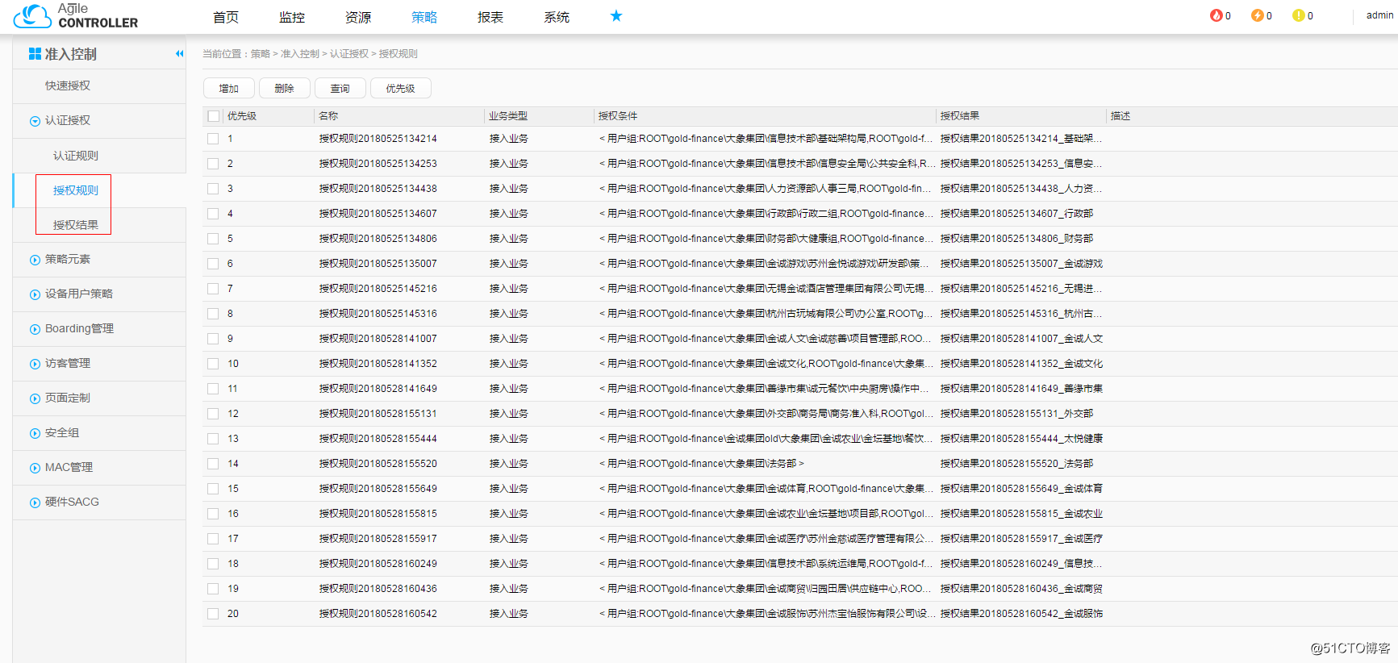Open the 监控 menu
The width and height of the screenshot is (1398, 663).
[292, 17]
